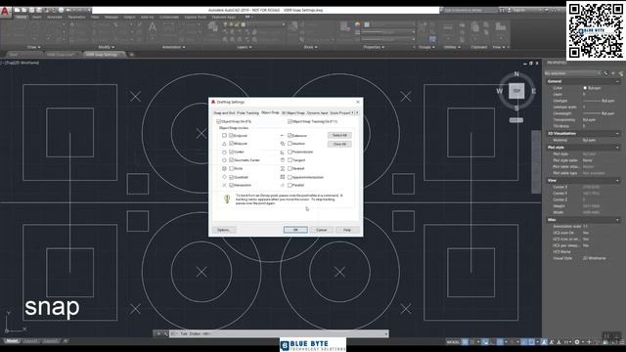Screen dimensions: 626x352
Task: Enable the Perpendicular snap mode
Action: (290, 153)
